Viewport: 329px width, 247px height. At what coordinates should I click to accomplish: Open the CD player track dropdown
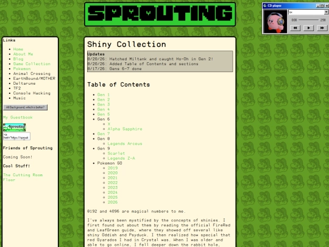(x=327, y=12)
